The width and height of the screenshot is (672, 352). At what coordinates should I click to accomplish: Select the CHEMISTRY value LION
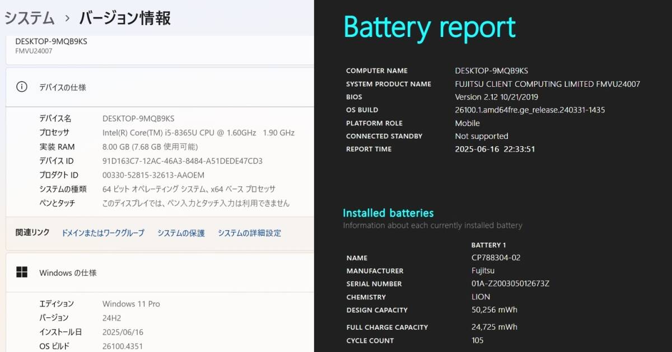(x=481, y=297)
